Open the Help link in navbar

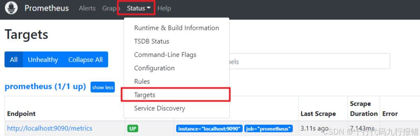point(164,8)
